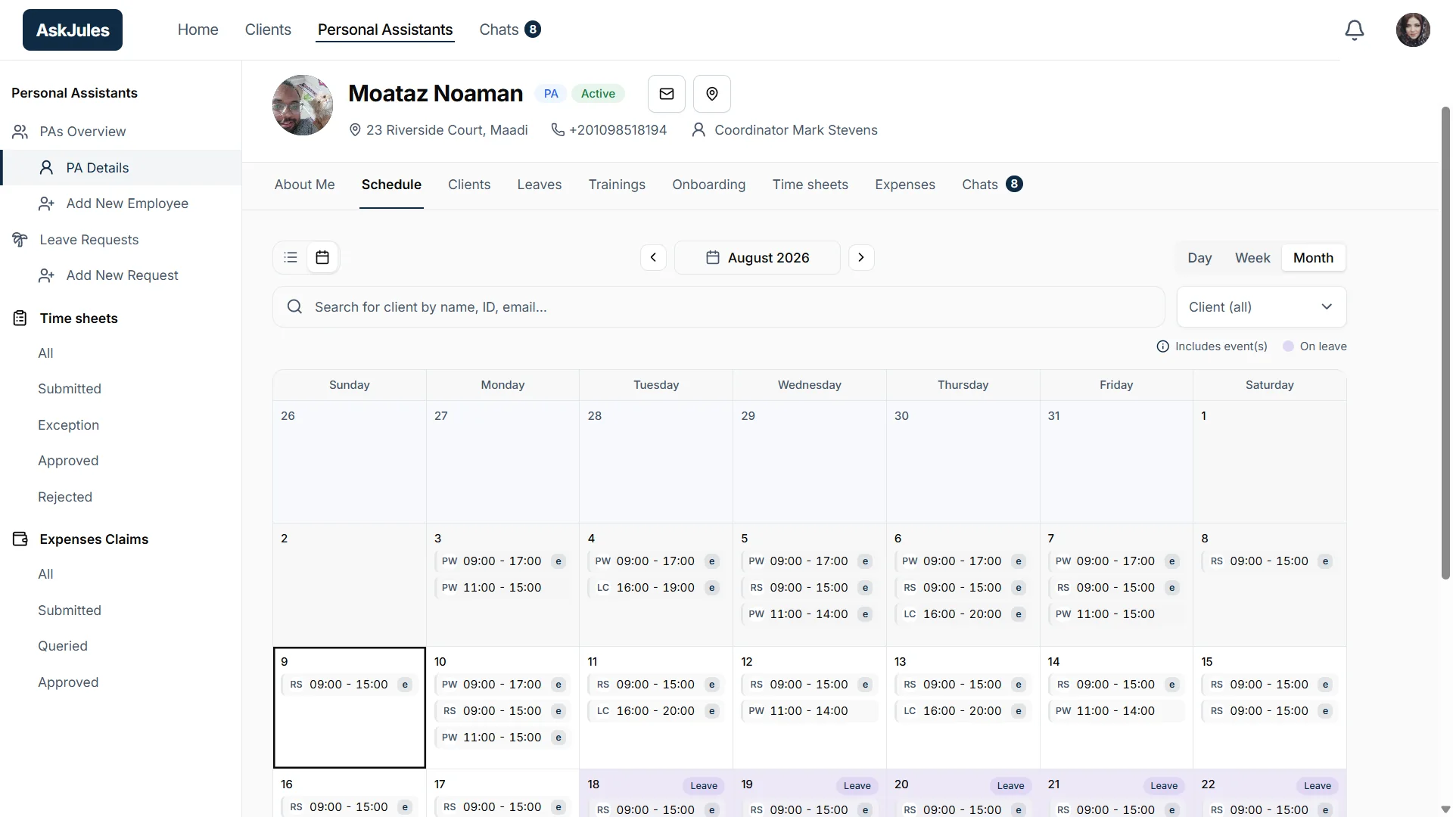Open the Home navigation item

[x=198, y=30]
